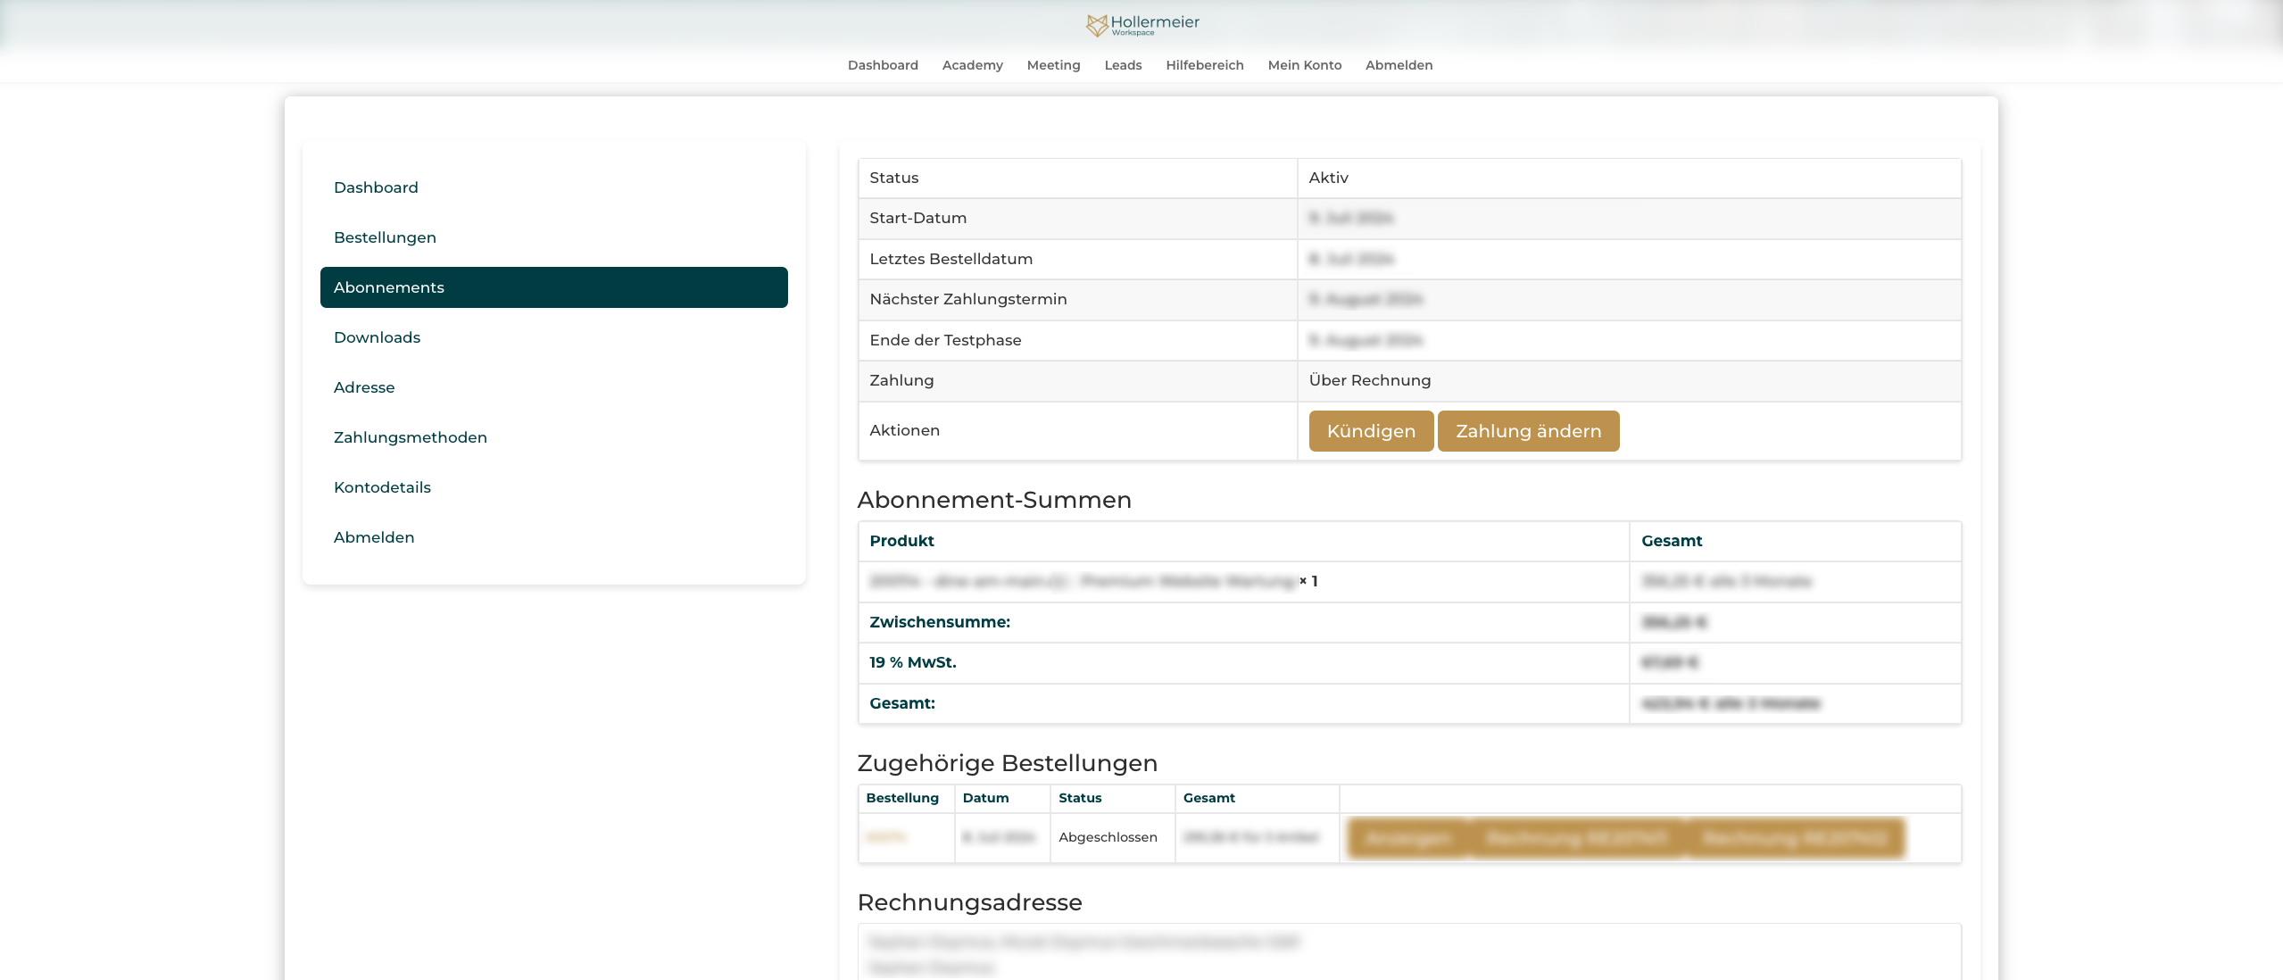Image resolution: width=2283 pixels, height=980 pixels.
Task: Open Downloads in sidebar
Action: (x=377, y=337)
